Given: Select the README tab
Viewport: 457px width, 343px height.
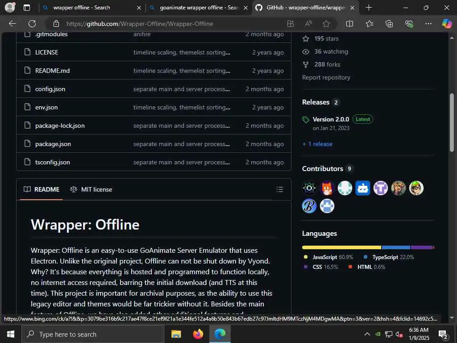Looking at the screenshot, I should [x=42, y=189].
